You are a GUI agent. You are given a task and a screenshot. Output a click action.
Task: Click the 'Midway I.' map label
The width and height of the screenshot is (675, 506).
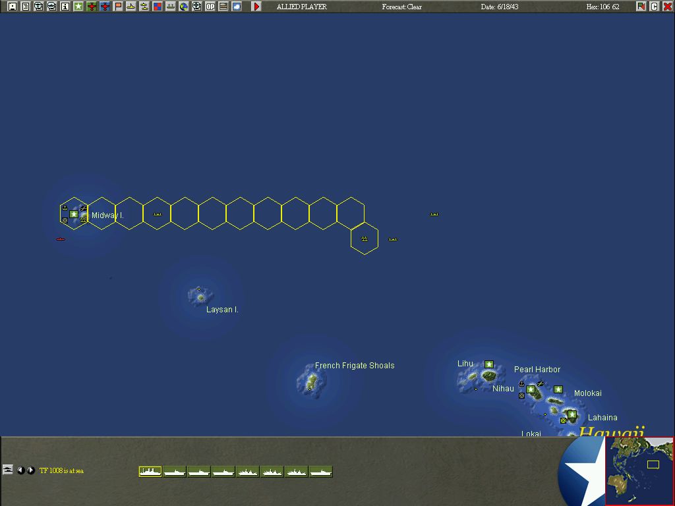[107, 215]
